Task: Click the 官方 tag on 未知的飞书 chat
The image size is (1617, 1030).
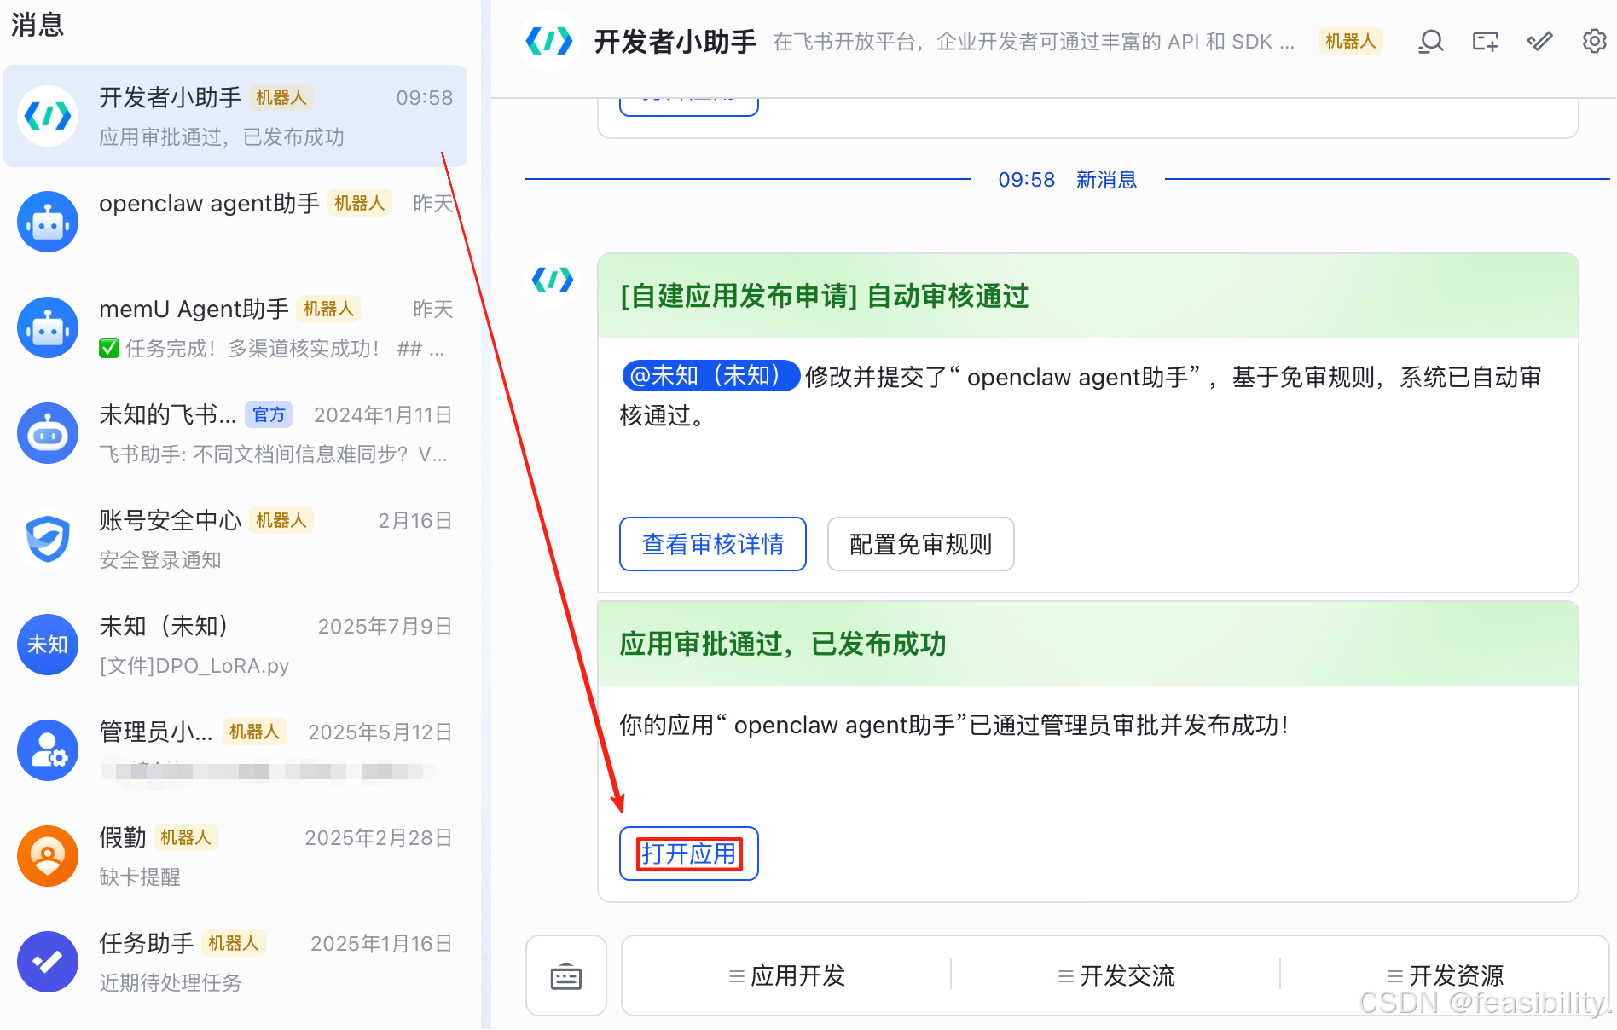Action: (x=268, y=415)
